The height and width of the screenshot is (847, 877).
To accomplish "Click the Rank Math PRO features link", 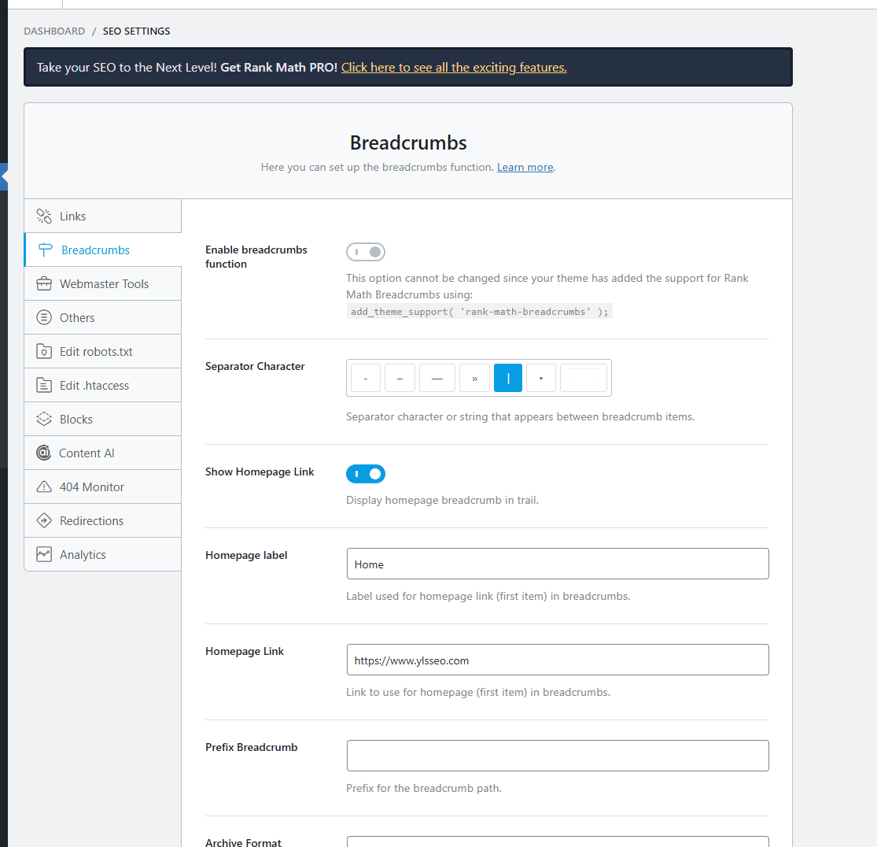I will (x=454, y=68).
